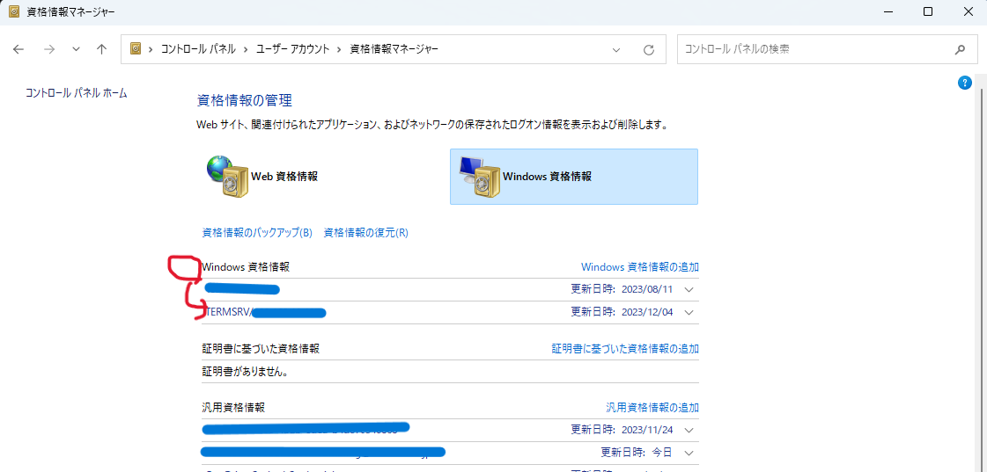Viewport: 987px width, 472px height.
Task: Click 証明書に基づいた資格情報の追加 link
Action: pyautogui.click(x=625, y=349)
